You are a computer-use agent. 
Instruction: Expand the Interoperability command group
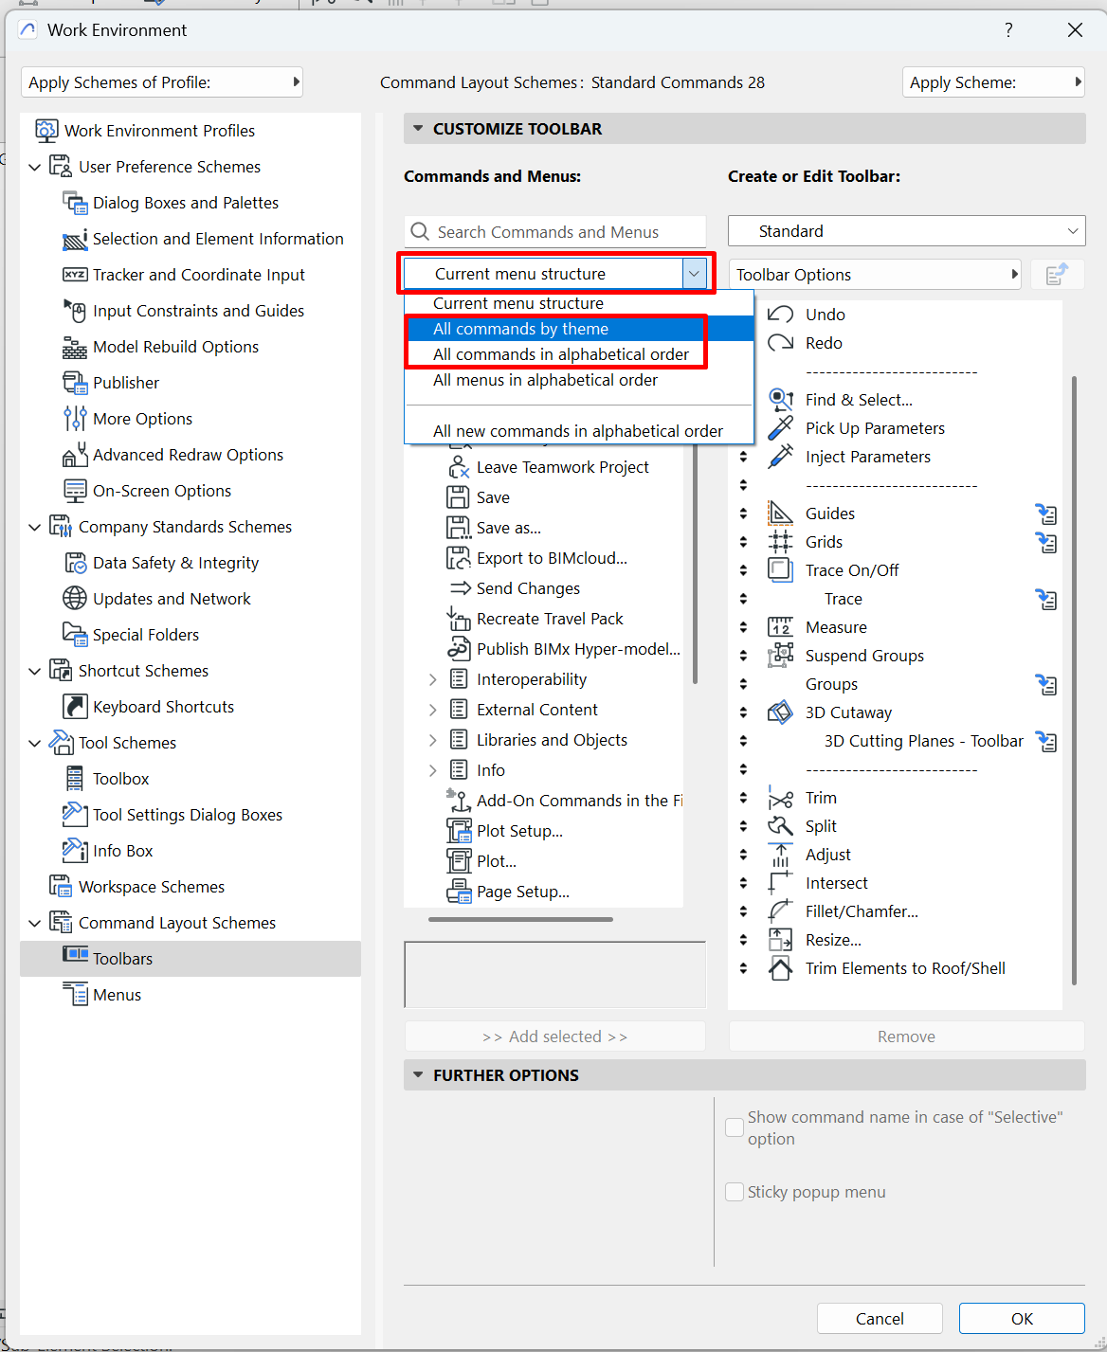(432, 679)
